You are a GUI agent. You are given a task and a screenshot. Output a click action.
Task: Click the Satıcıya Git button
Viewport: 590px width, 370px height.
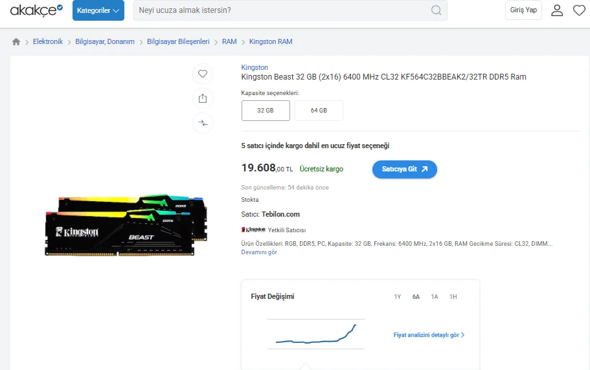(x=405, y=169)
